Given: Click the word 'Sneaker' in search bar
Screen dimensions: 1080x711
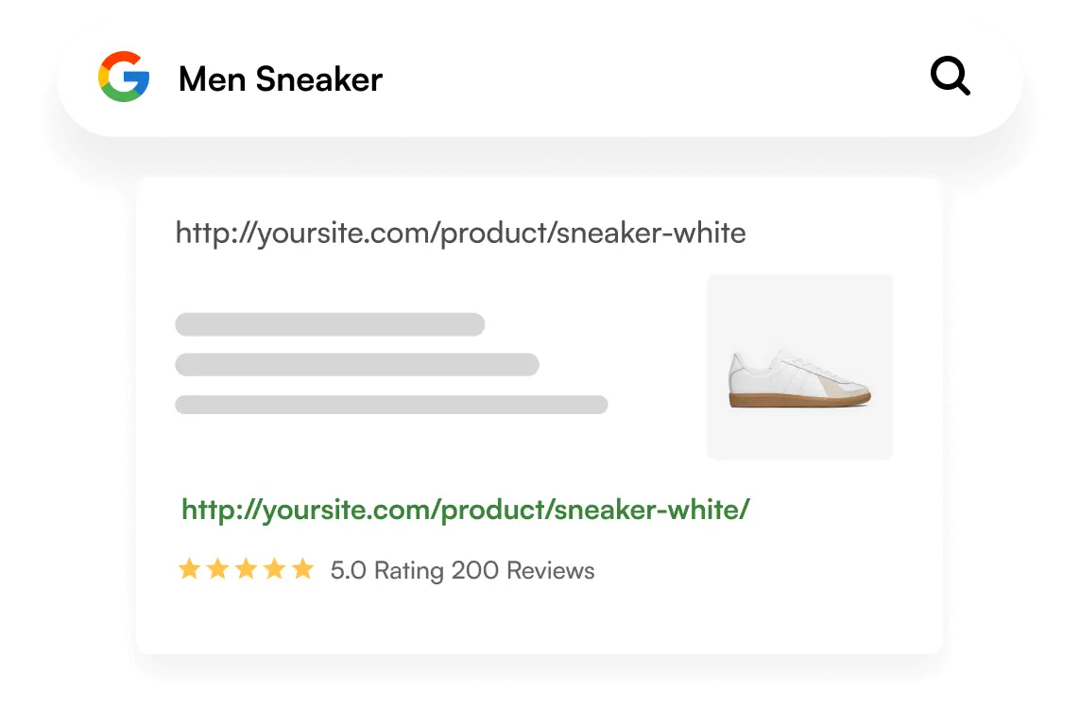Looking at the screenshot, I should click(x=318, y=79).
